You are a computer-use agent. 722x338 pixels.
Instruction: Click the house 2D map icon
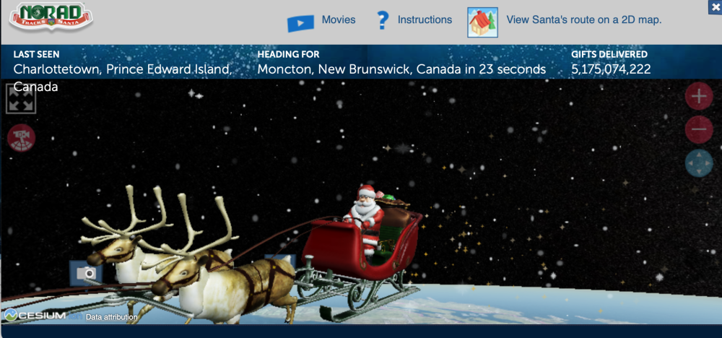point(482,22)
